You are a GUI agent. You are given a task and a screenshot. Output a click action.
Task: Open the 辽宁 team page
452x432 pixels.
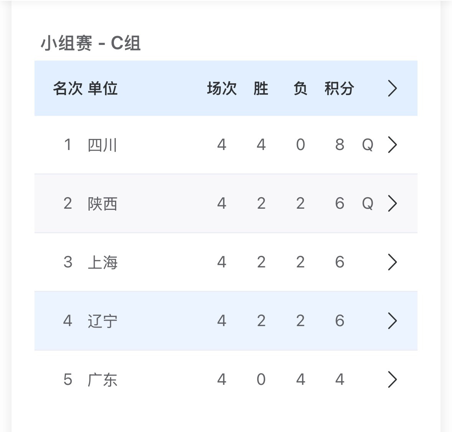102,321
